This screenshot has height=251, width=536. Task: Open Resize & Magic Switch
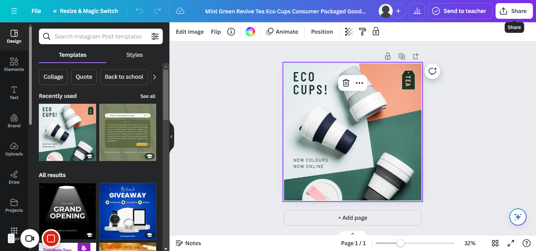[x=85, y=11]
